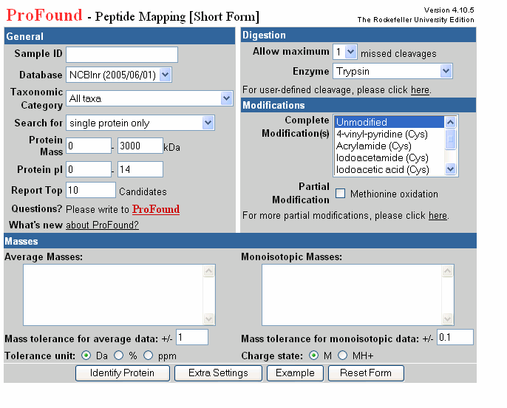
Task: Click the Reset Form button
Action: tap(366, 373)
